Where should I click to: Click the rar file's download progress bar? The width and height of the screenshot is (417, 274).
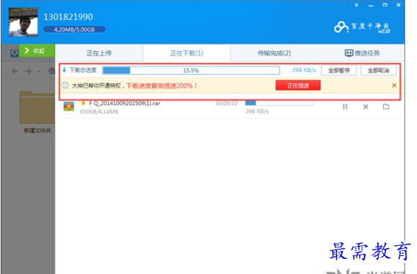[x=279, y=103]
